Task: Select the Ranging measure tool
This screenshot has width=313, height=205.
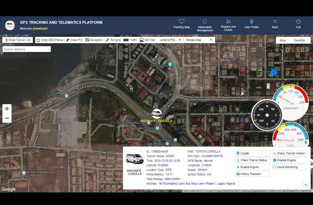Action: pyautogui.click(x=113, y=40)
